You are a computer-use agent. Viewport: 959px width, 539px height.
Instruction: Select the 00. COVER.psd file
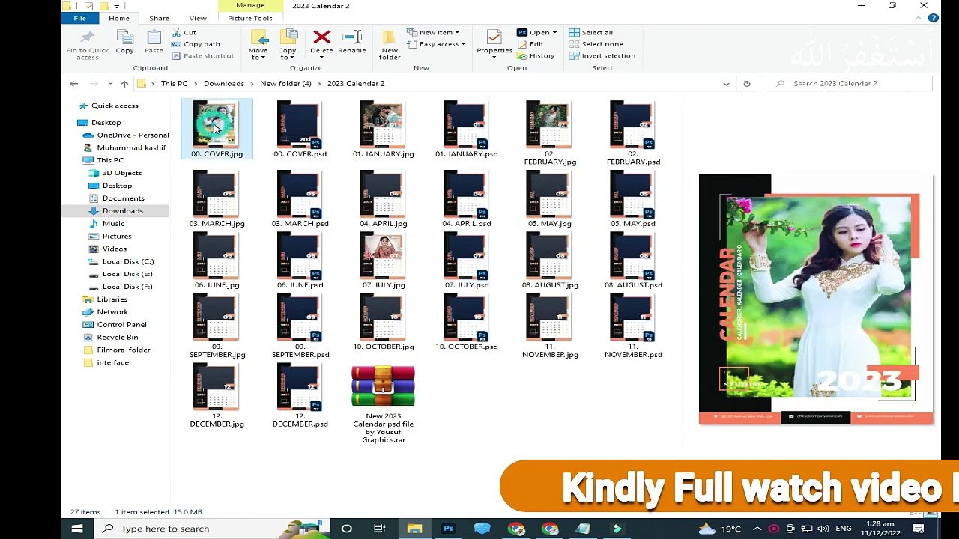300,129
